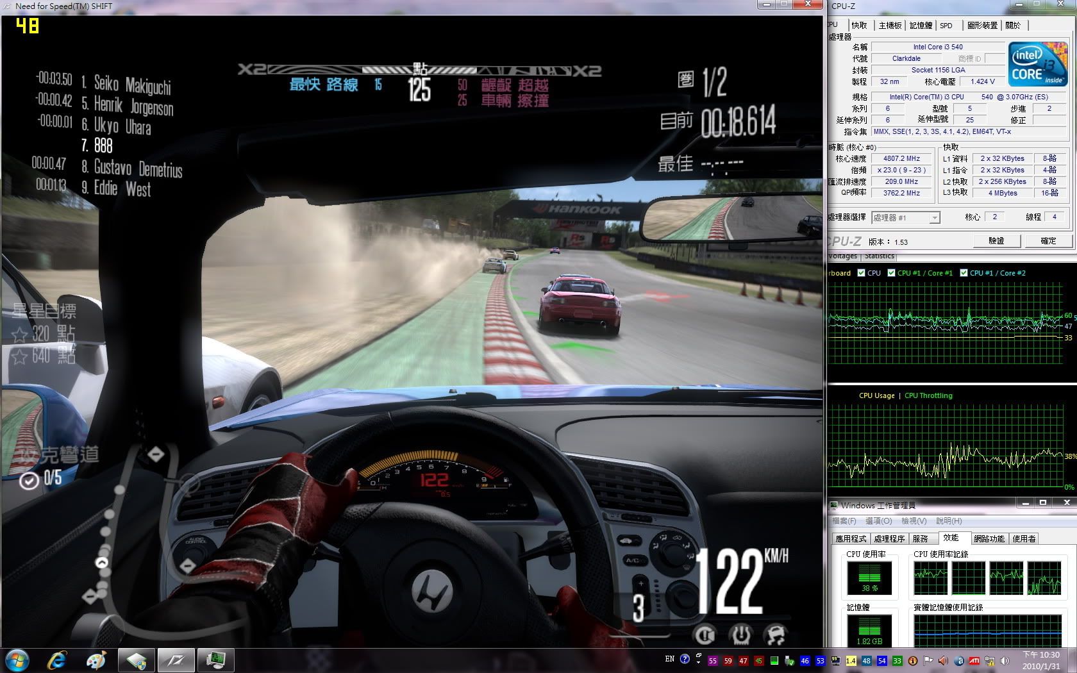
Task: Click the 記憶體 1.82 GB meter
Action: pos(869,631)
